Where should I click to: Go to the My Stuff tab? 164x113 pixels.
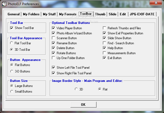tap(49, 14)
